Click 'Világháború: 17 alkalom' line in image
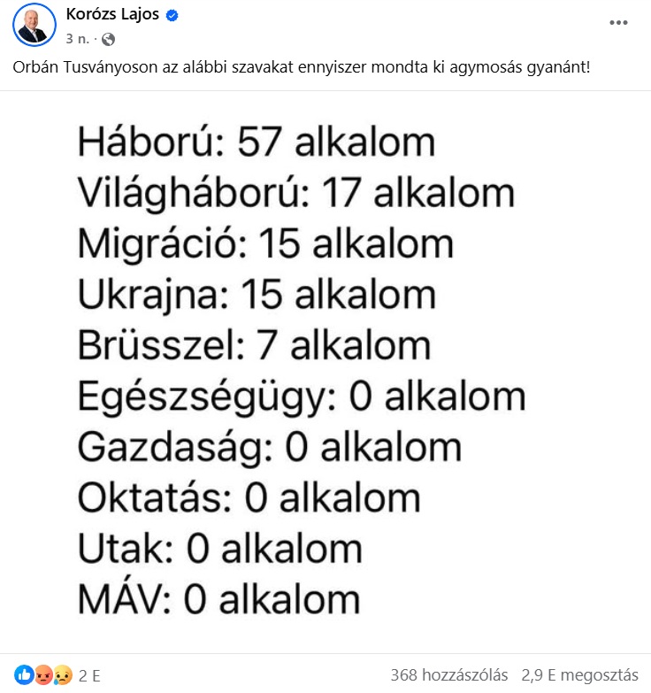 (296, 194)
